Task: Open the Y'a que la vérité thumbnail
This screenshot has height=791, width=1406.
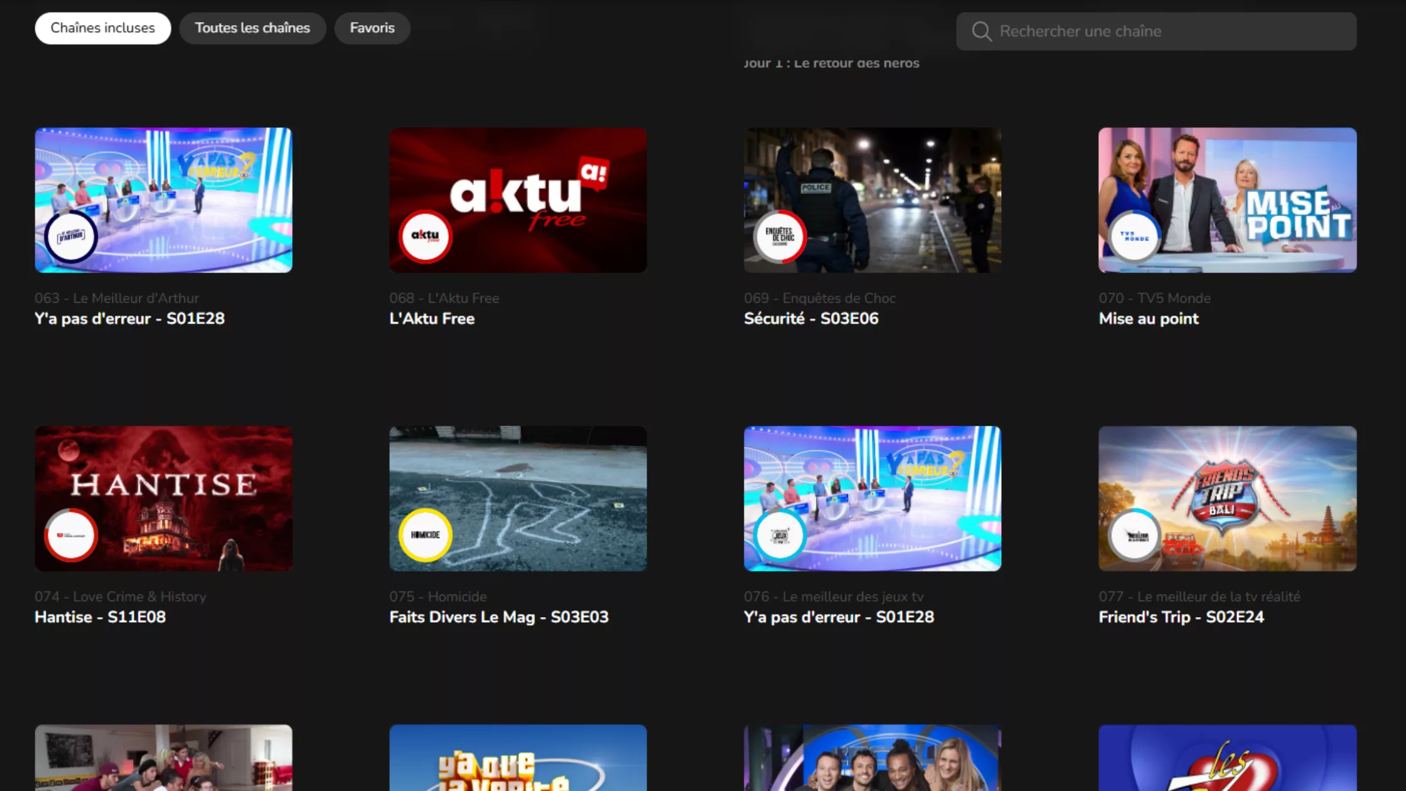Action: point(518,758)
